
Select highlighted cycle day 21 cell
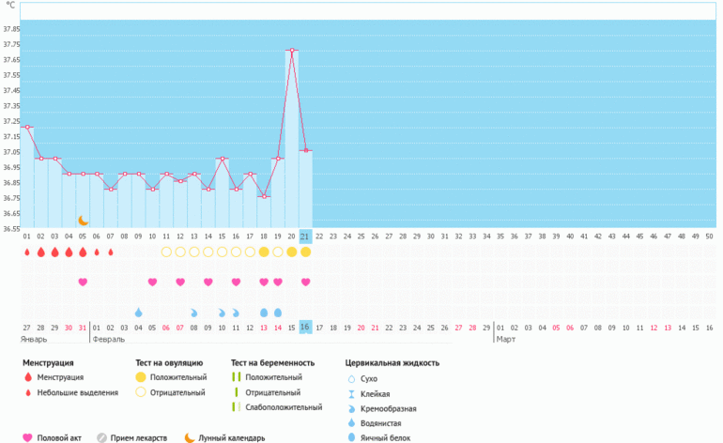[305, 237]
